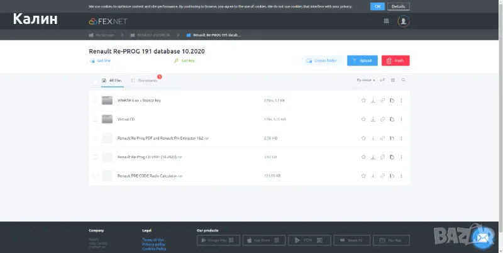Open the search magnifier icon in file list
Viewport: 503px width, 253px height.
(x=404, y=81)
